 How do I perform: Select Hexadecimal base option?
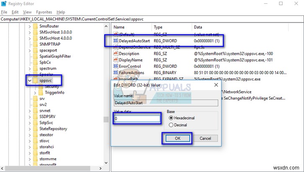[171, 118]
